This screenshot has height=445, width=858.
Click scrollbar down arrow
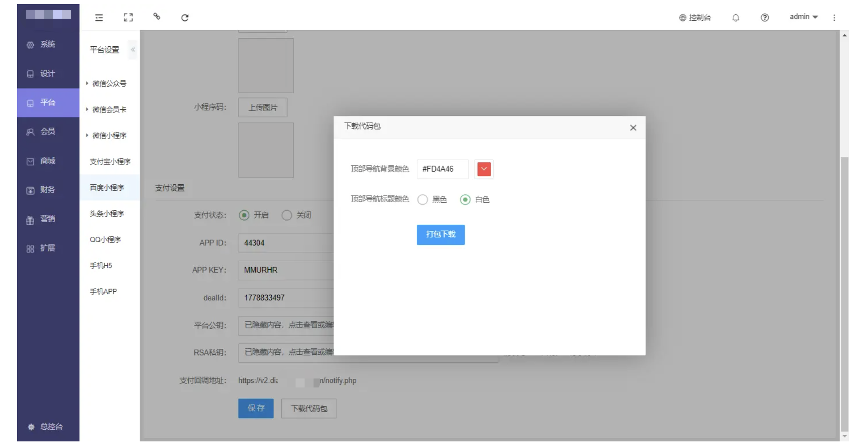(845, 436)
